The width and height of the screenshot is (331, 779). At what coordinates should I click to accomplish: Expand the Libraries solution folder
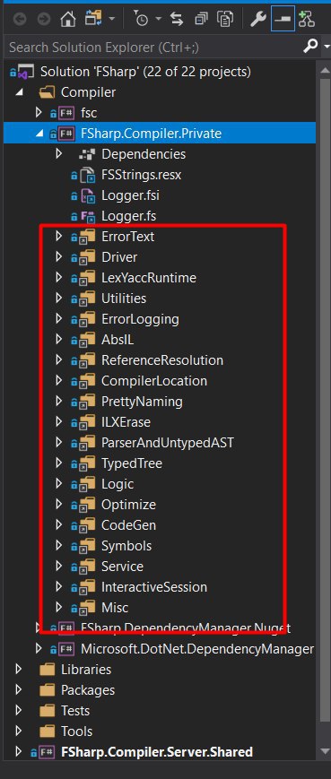pos(19,670)
